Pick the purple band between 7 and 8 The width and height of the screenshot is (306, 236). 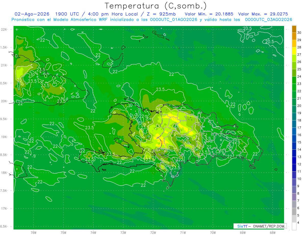click(294, 197)
